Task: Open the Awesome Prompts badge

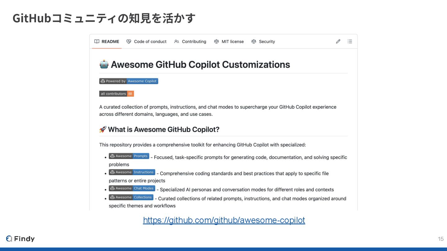Action: [x=129, y=156]
